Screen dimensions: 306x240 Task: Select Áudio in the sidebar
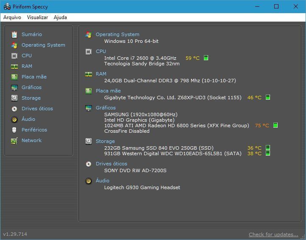pyautogui.click(x=28, y=119)
